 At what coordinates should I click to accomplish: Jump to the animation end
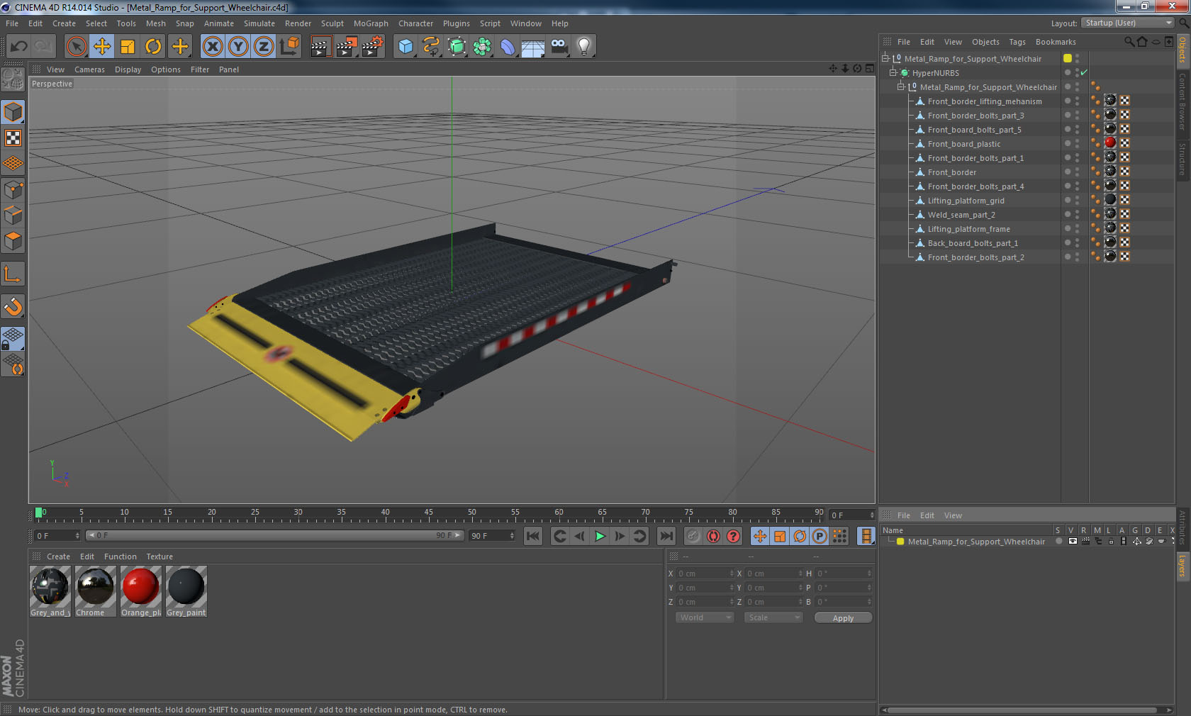666,536
